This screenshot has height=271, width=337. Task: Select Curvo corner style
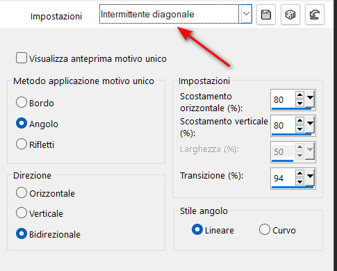pos(265,229)
